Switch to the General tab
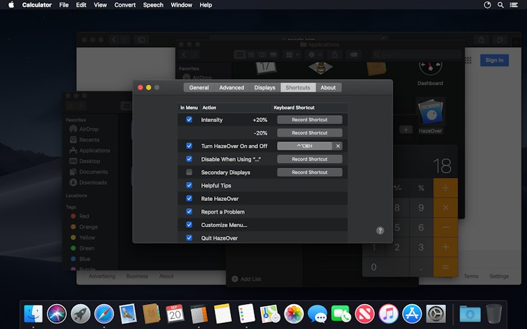Viewport: 527px width, 329px height. pos(199,88)
